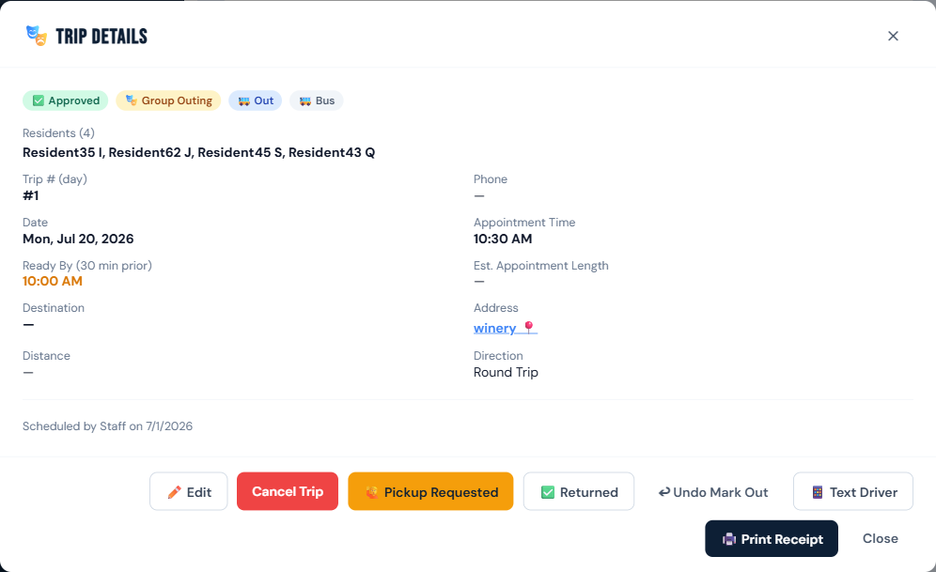936x572 pixels.
Task: Cancel the trip with the red button
Action: click(288, 491)
